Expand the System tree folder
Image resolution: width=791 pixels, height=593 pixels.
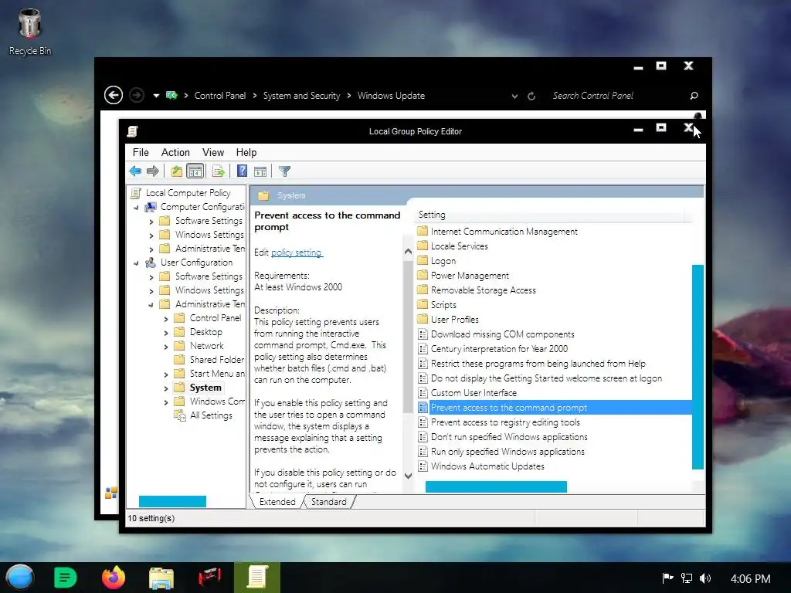[x=166, y=388]
